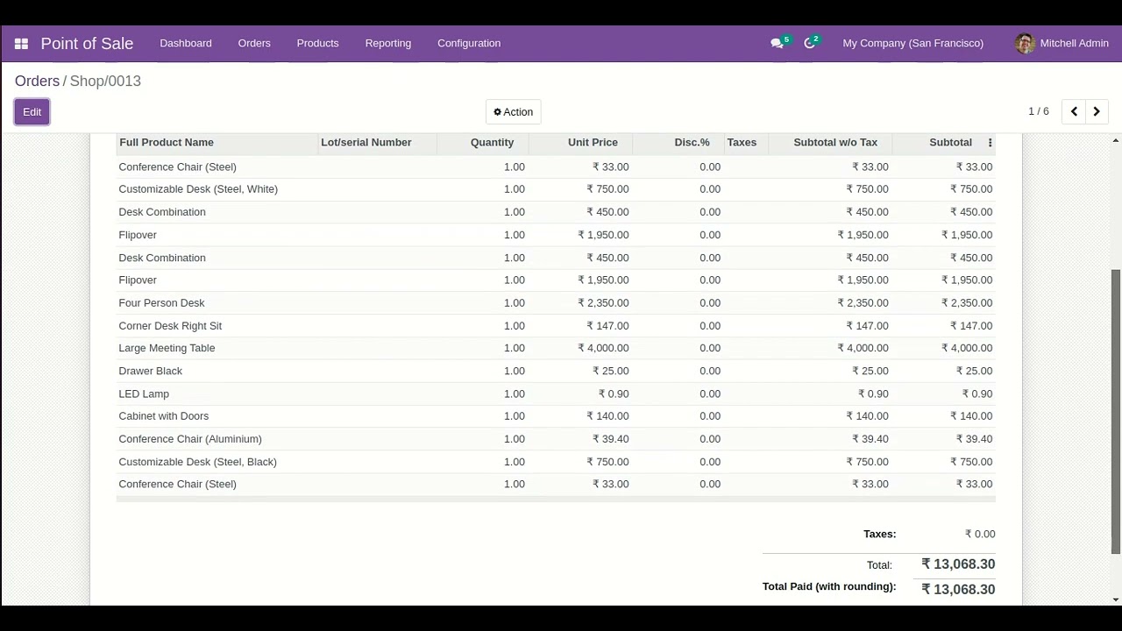Click the Taxes ₹ 0.00 value
This screenshot has width=1122, height=631.
click(x=980, y=534)
